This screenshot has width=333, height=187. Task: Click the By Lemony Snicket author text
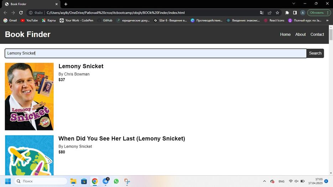coord(75,146)
